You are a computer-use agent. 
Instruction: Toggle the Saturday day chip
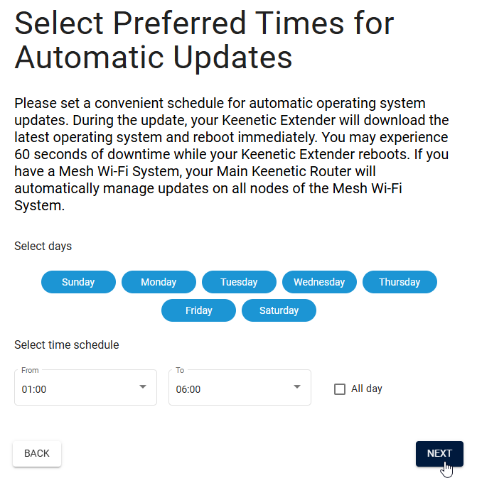click(x=279, y=310)
